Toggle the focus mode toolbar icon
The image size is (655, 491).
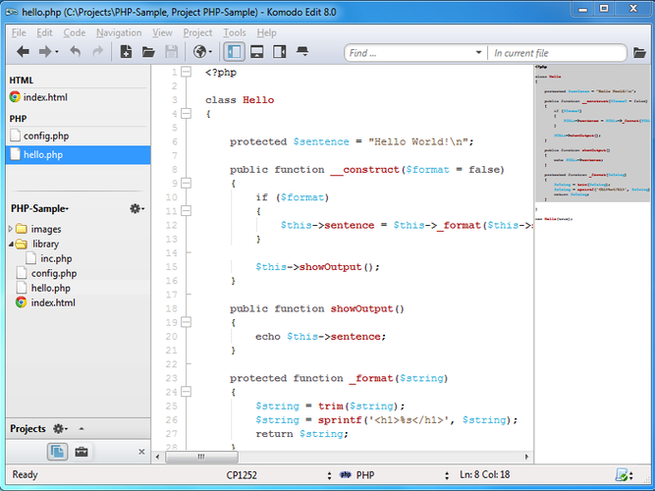pos(302,52)
